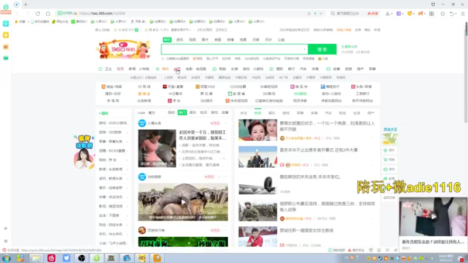The image size is (468, 263).
Task: Expand the 购物·京东 sidebar row arrow
Action: (x=127, y=160)
